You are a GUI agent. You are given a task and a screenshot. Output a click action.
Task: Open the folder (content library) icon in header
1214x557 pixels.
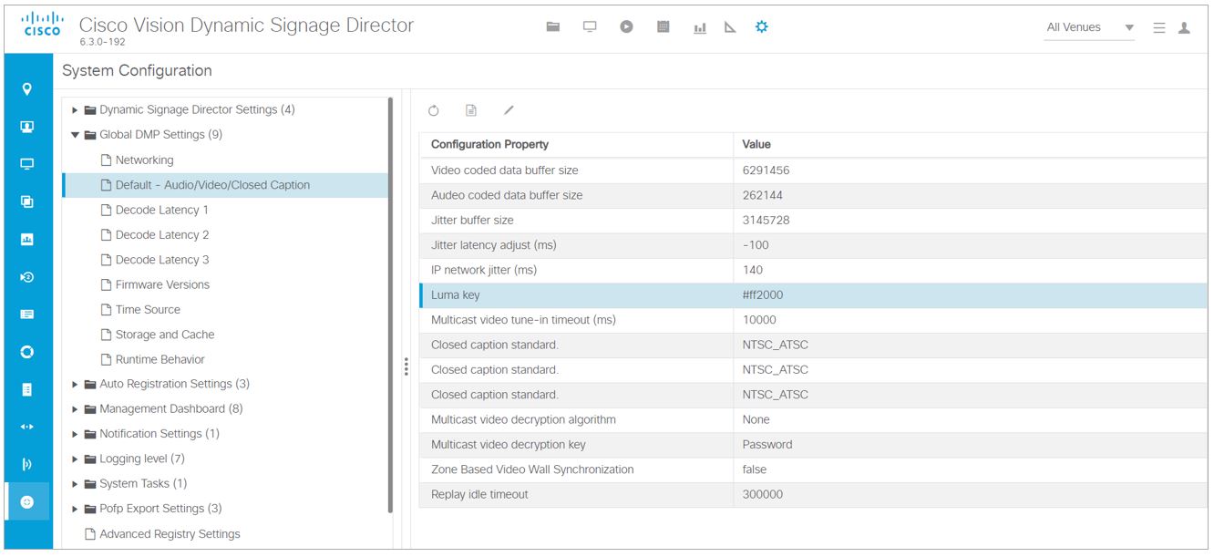552,27
